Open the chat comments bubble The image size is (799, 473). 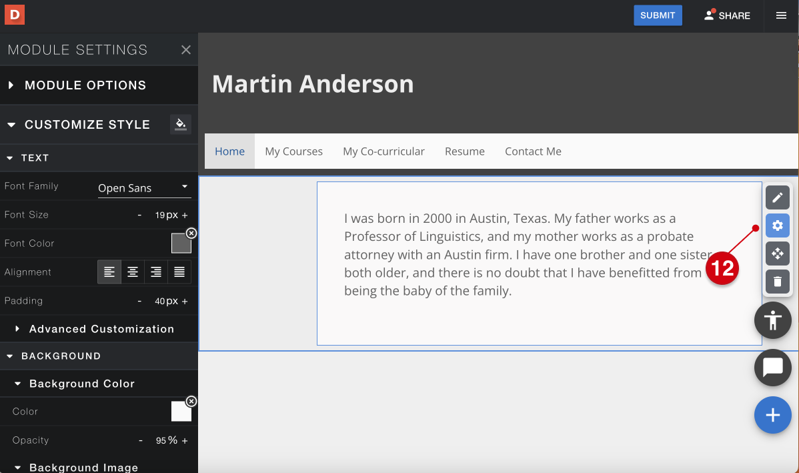772,368
